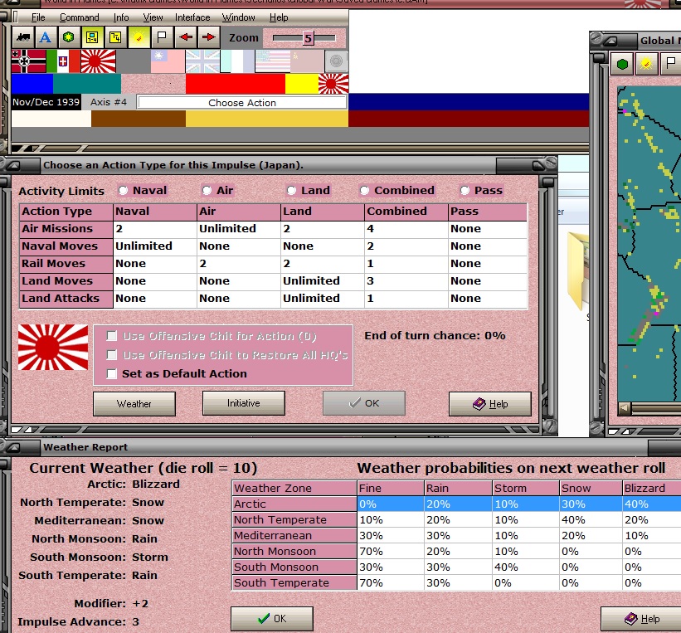Screen dimensions: 681x633
Task: Click the sun icon in Global Map window
Action: (x=646, y=65)
